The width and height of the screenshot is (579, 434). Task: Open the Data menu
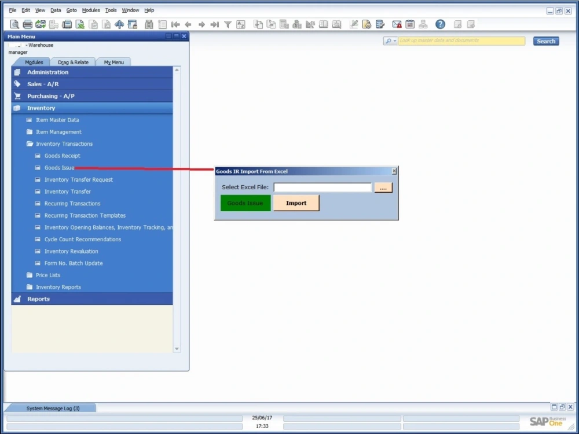coord(56,10)
